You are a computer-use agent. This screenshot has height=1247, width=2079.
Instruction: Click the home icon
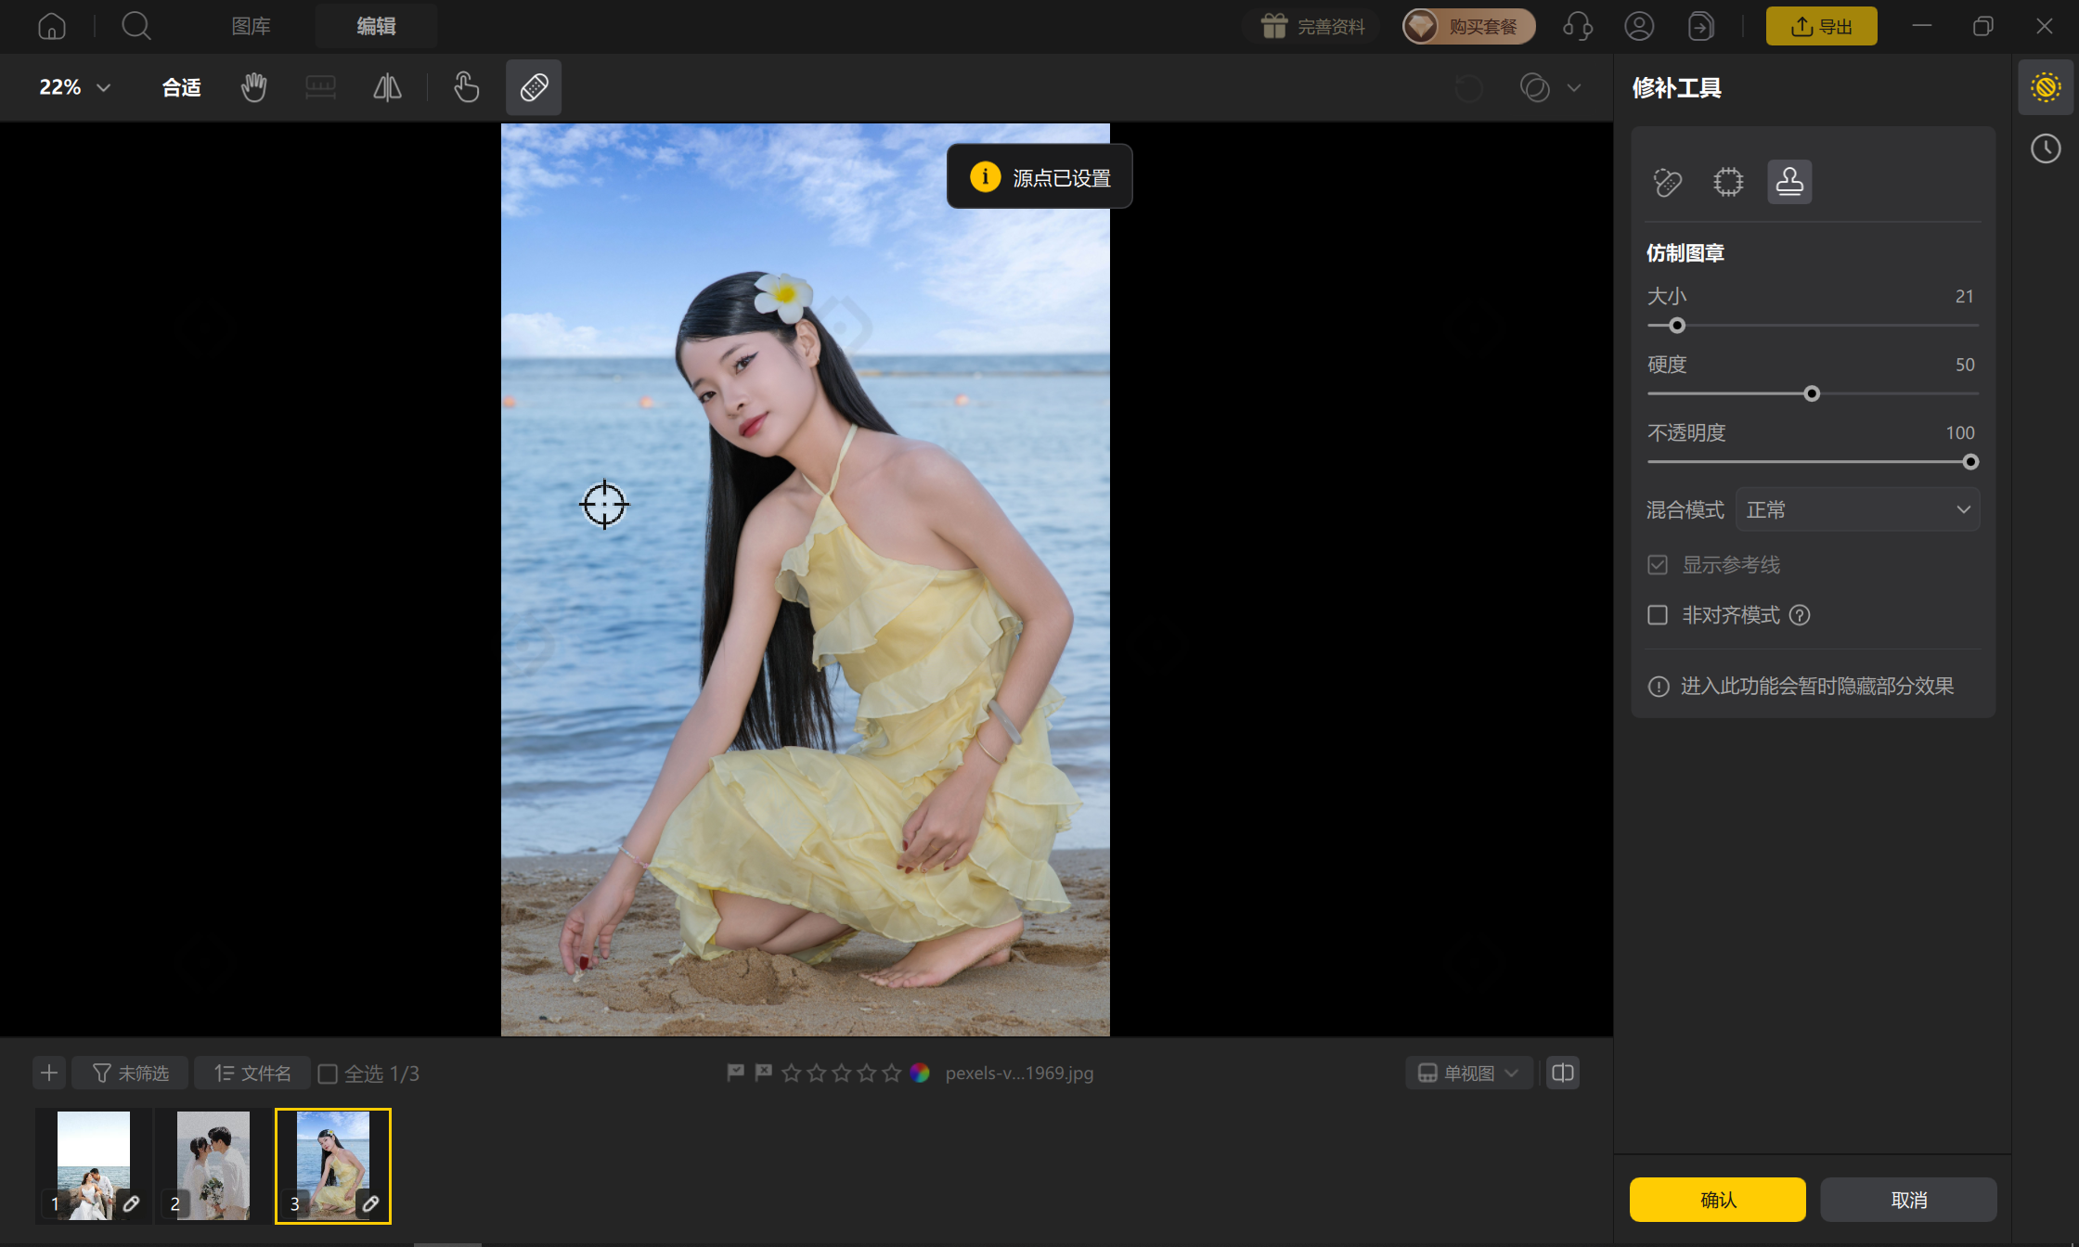coord(52,26)
